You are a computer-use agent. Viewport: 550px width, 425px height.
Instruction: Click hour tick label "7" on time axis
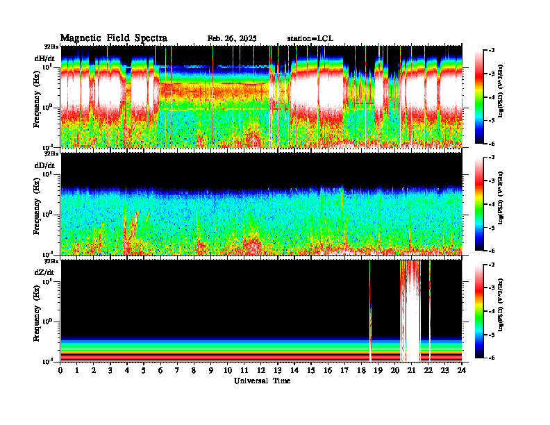click(x=177, y=370)
